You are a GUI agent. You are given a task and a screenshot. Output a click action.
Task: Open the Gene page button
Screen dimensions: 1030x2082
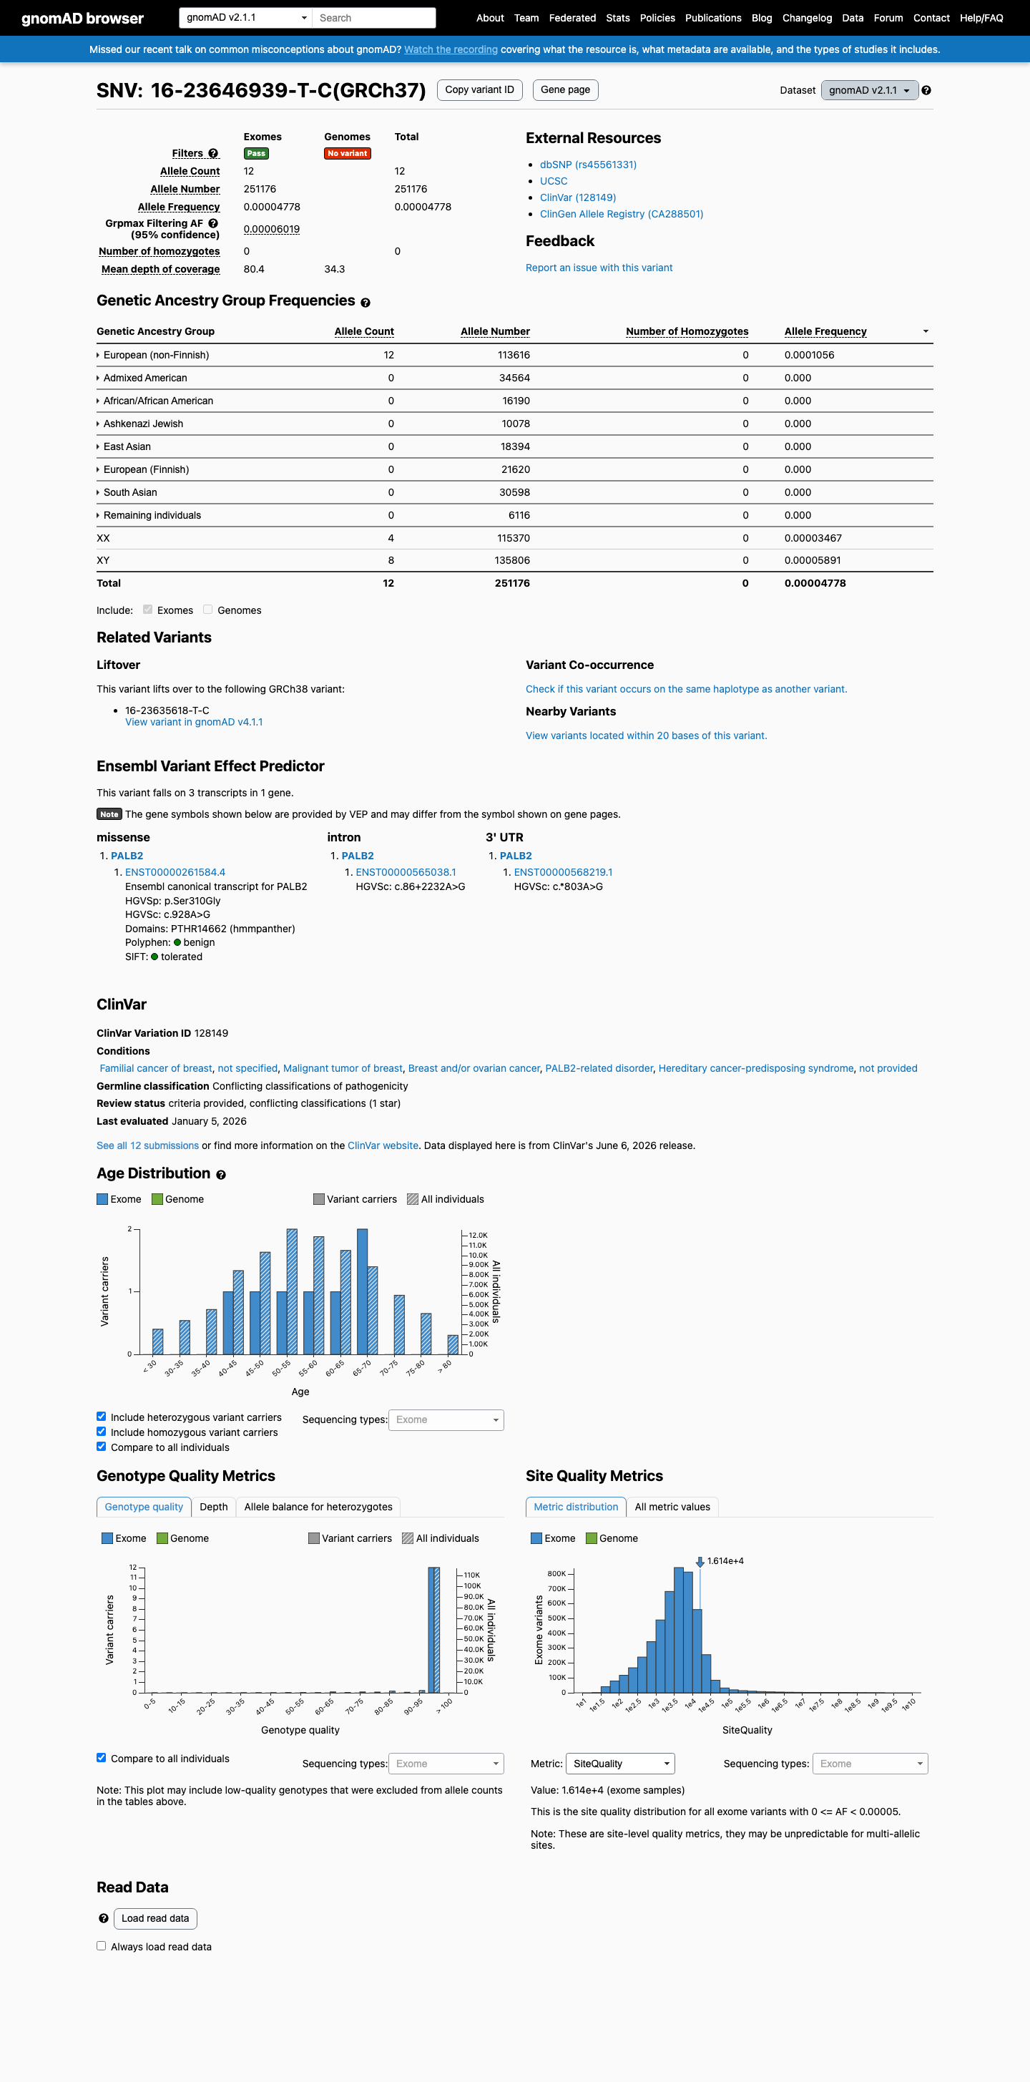point(566,89)
